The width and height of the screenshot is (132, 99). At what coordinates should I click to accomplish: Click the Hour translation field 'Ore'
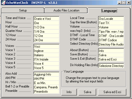46,23
